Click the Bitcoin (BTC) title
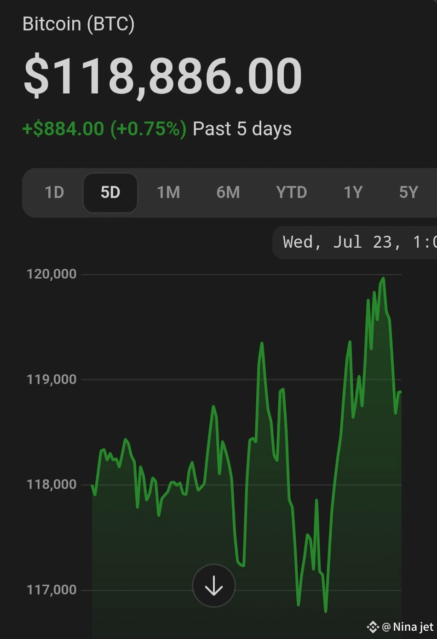 pyautogui.click(x=79, y=24)
